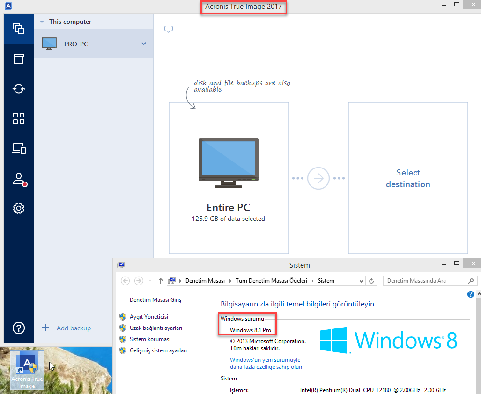This screenshot has width=481, height=394.
Task: Click the Windows 8.1 Pro edition text
Action: [x=250, y=330]
